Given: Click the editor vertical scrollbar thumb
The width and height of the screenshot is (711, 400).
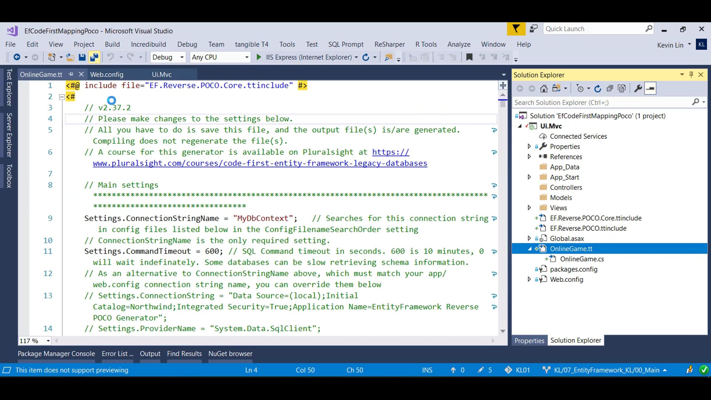Looking at the screenshot, I should pos(503,104).
